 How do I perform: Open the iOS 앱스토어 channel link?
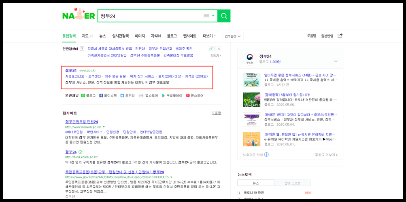point(148,96)
